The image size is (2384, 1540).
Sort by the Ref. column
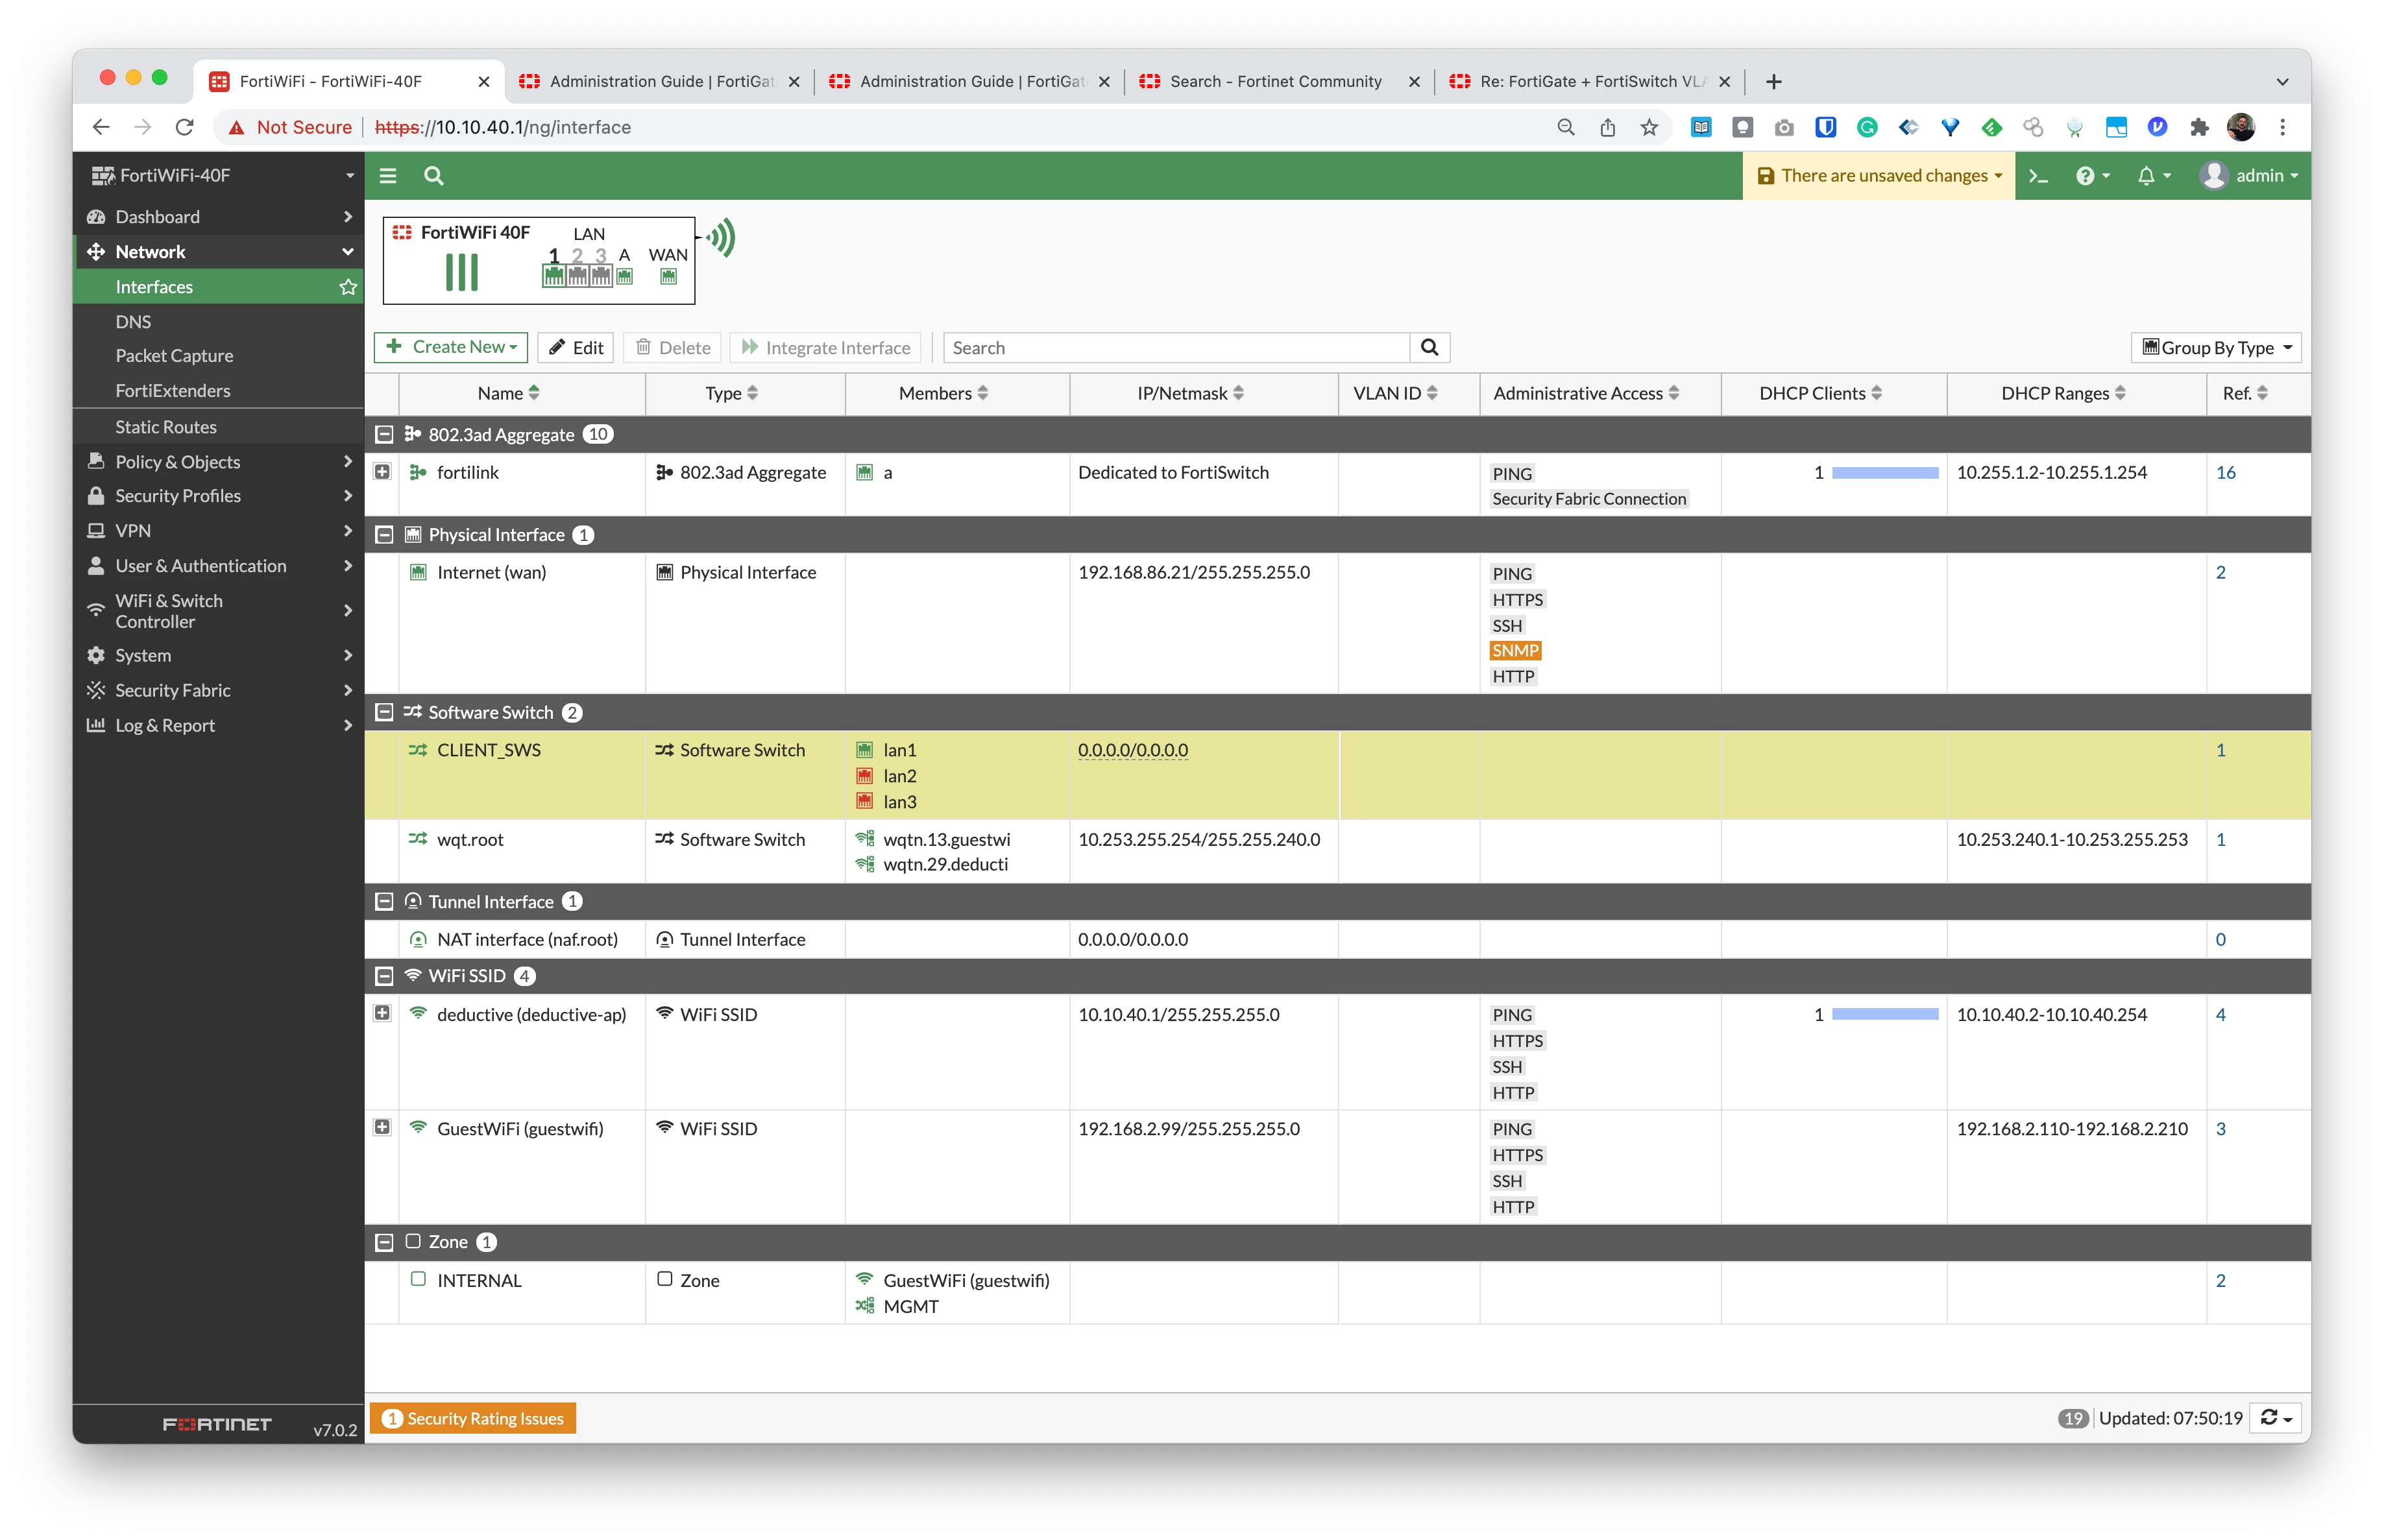(x=2245, y=393)
